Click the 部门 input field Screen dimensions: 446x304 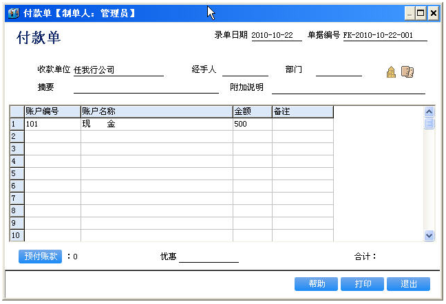click(x=339, y=70)
